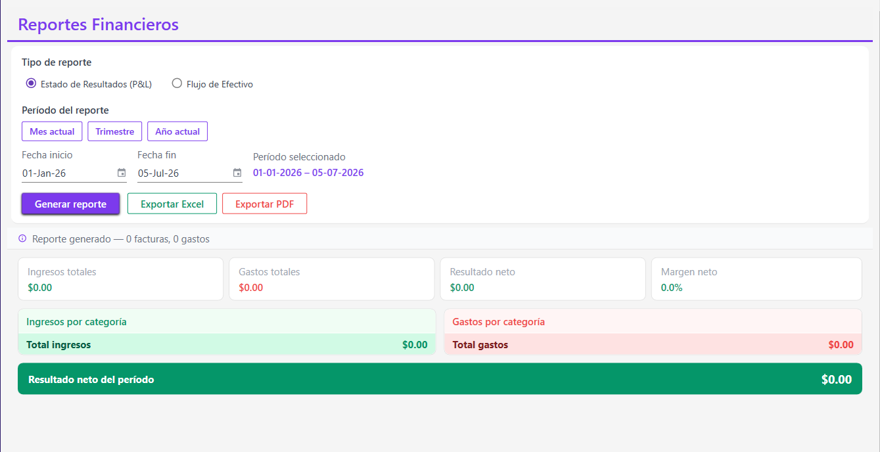Image resolution: width=880 pixels, height=452 pixels.
Task: Click the Total gastos row
Action: [653, 344]
